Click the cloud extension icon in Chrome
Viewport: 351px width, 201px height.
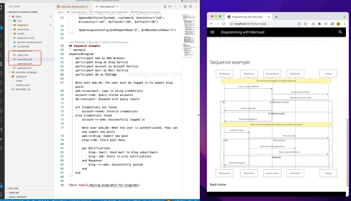(313, 23)
